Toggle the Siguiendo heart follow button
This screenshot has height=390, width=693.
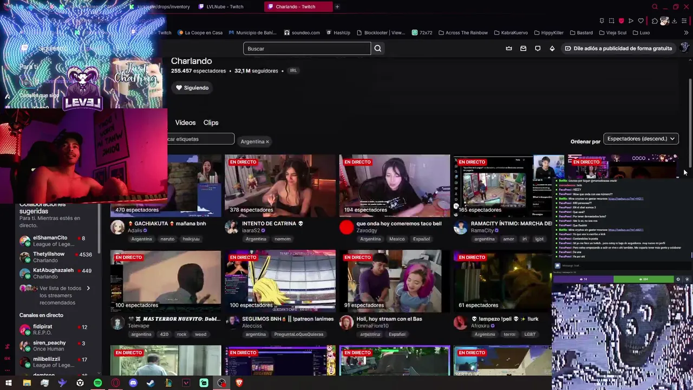(192, 88)
